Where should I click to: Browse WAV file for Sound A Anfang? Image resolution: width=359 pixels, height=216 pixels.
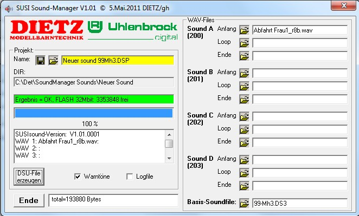244,30
